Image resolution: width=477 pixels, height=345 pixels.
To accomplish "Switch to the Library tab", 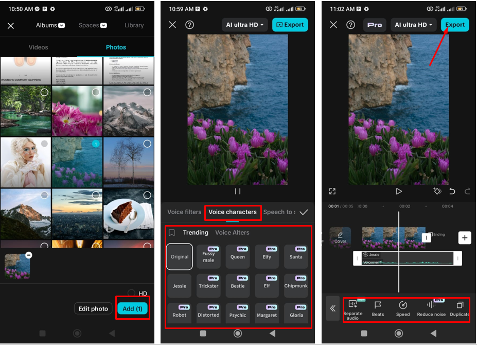I will pos(134,25).
